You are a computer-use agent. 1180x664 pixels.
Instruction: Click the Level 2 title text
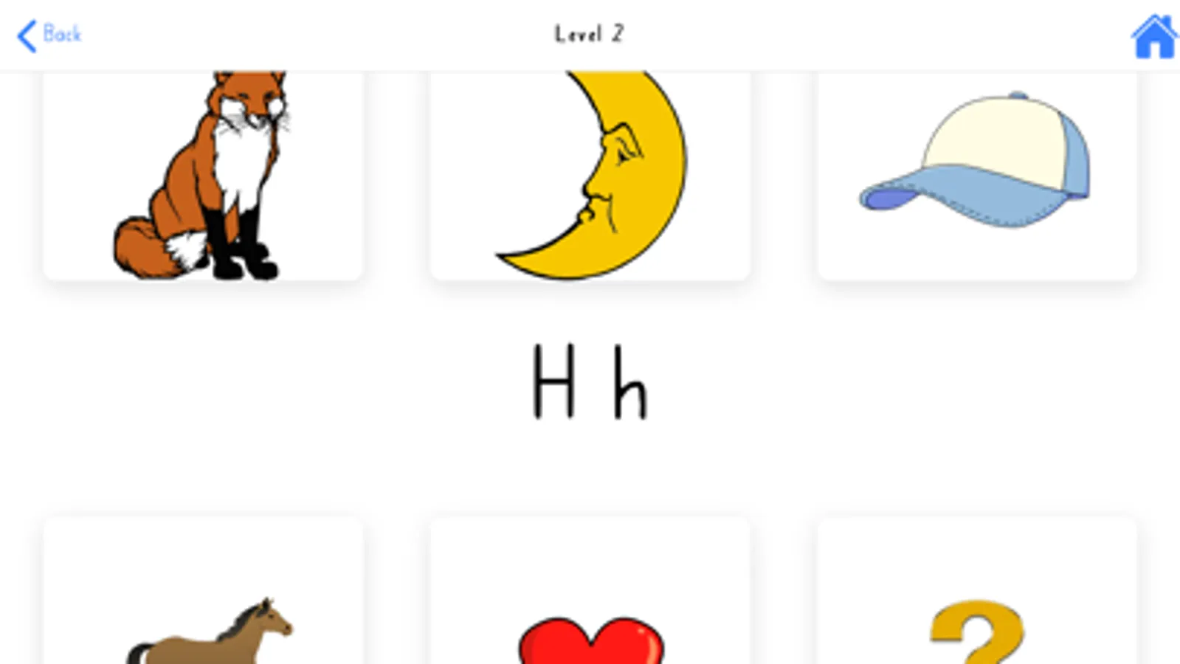coord(590,34)
